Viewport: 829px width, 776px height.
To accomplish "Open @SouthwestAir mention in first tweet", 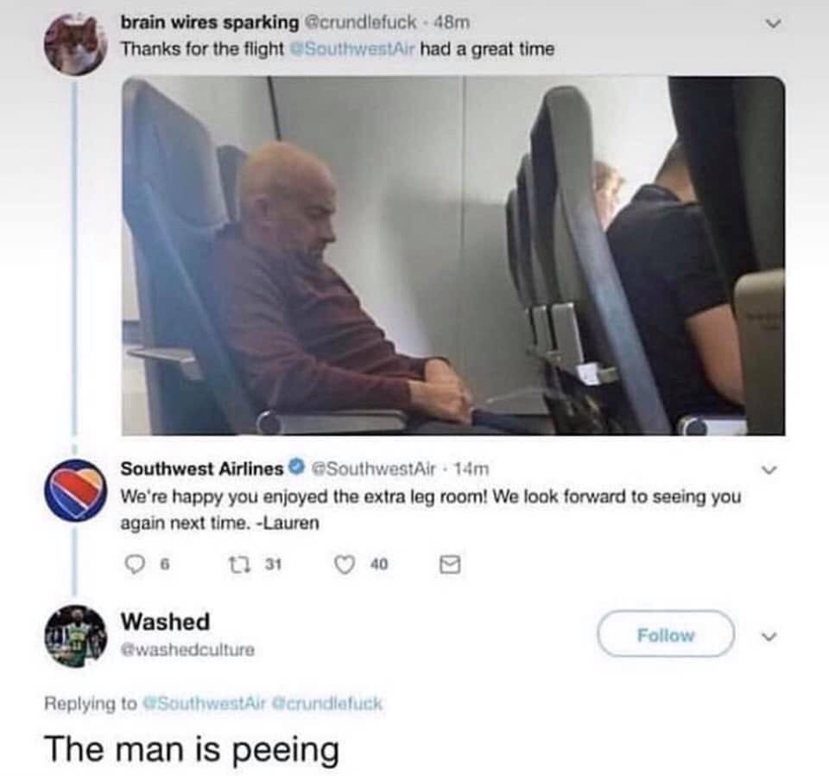I will pyautogui.click(x=352, y=49).
